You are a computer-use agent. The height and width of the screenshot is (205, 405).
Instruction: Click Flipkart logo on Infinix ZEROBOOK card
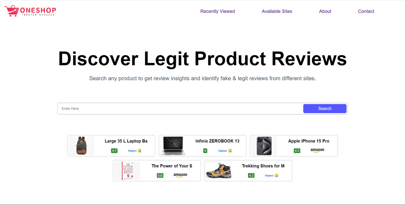225,151
